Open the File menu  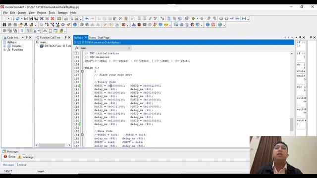(x=5, y=13)
